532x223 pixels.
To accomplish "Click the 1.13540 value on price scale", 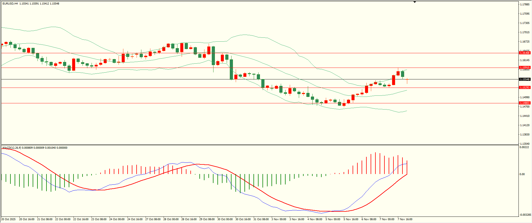I will [524, 144].
